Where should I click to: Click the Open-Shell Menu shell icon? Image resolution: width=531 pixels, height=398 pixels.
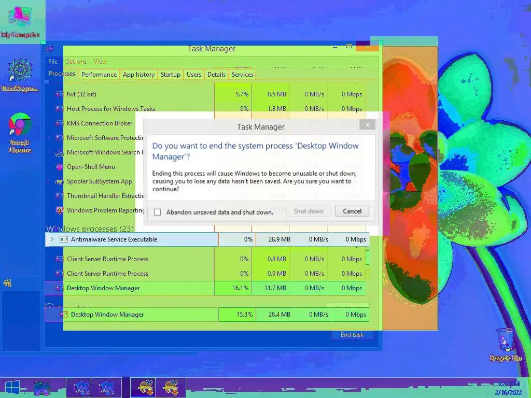[x=59, y=167]
